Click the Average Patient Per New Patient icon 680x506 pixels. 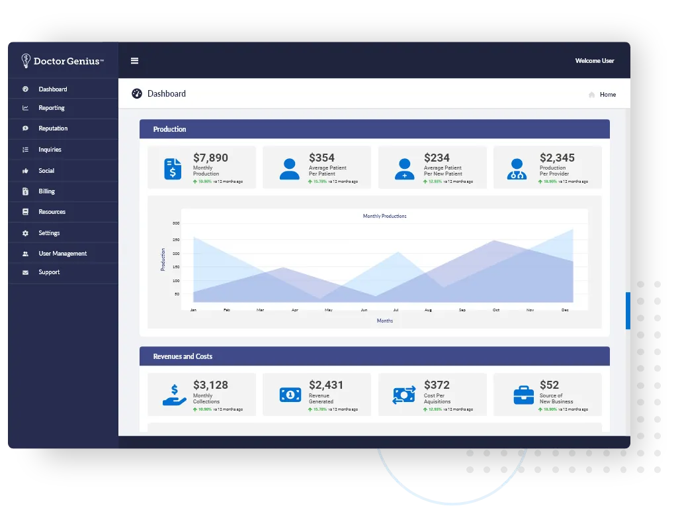pos(404,169)
